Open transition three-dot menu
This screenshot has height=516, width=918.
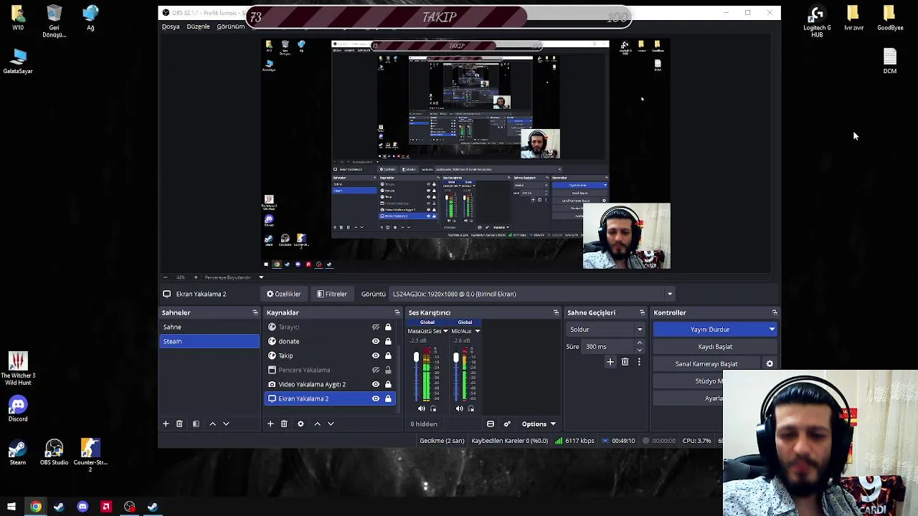pos(639,362)
